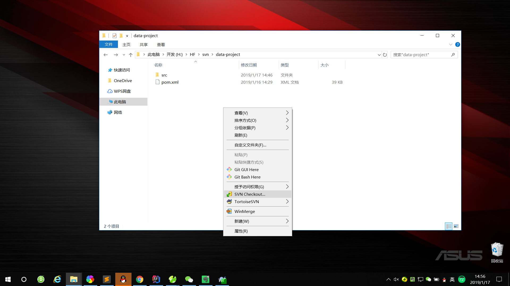Screen dimensions: 510x286
Task: Click the properties checkmark quick access icon
Action: (x=114, y=35)
